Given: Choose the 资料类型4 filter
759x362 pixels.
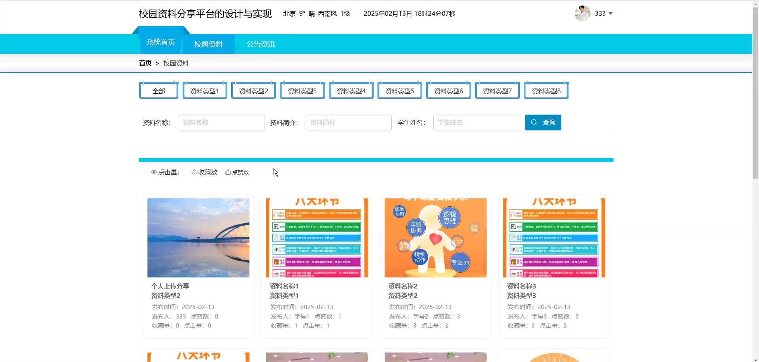Looking at the screenshot, I should click(351, 90).
